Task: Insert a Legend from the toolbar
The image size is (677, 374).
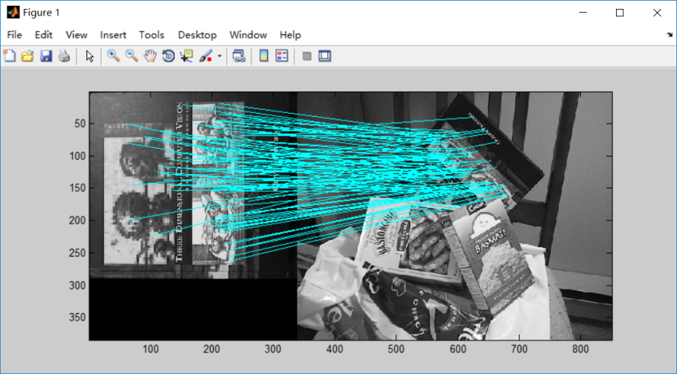Action: (x=281, y=56)
